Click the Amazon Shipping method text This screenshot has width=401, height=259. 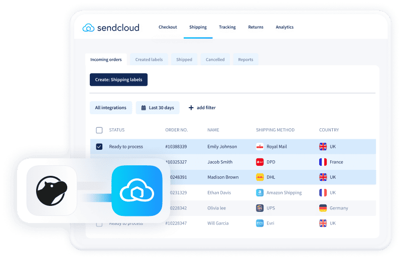tap(284, 193)
